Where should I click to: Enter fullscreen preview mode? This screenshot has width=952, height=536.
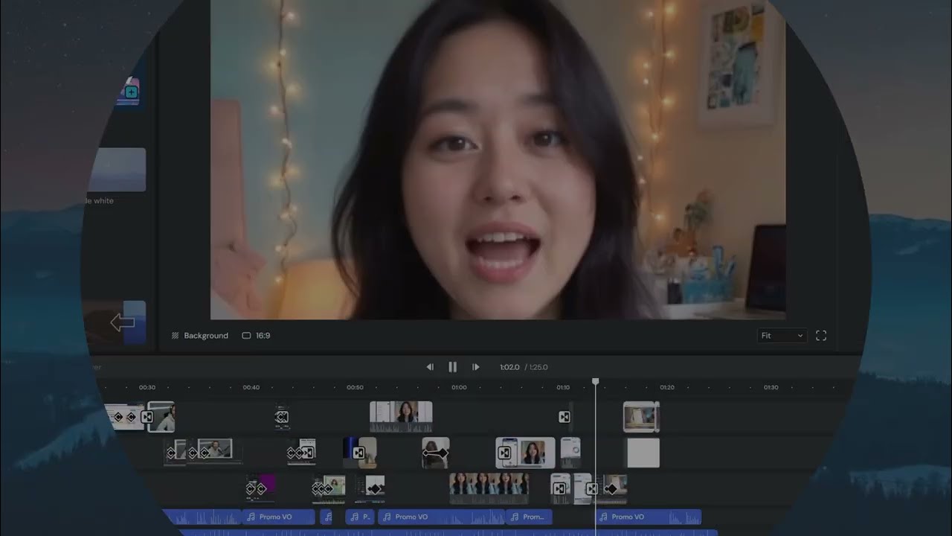coord(821,336)
